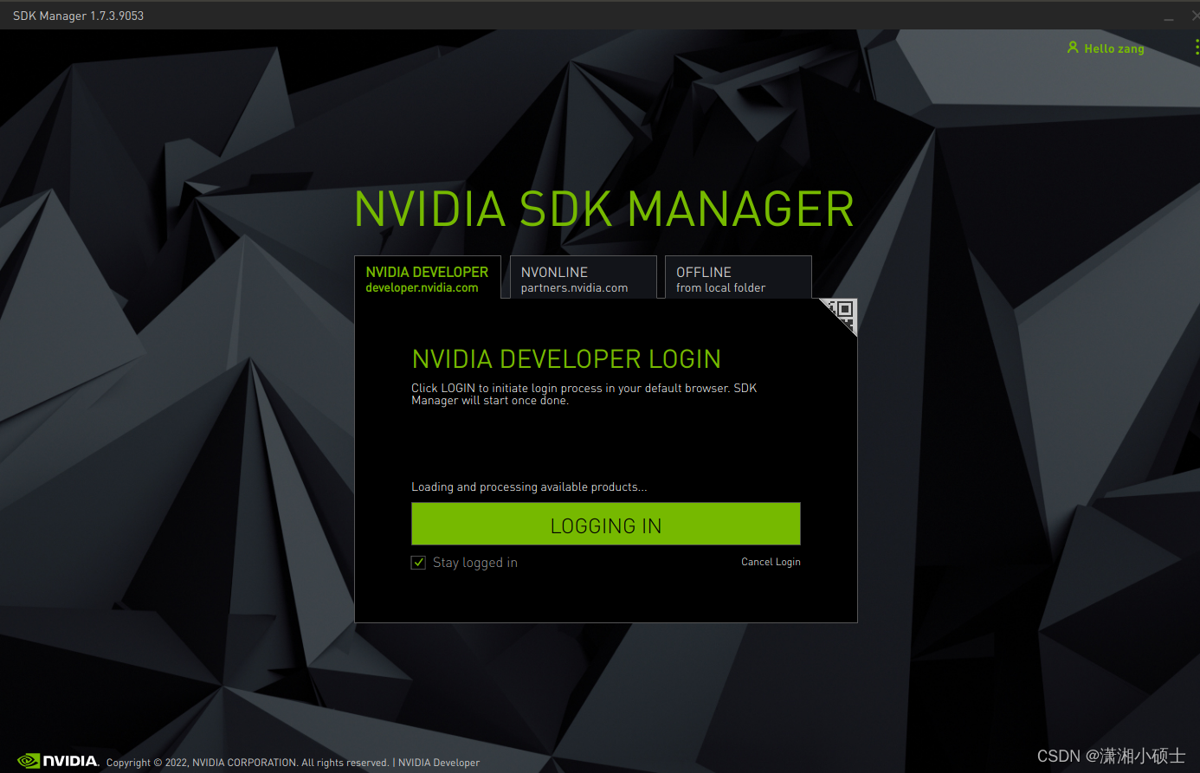Click the green LOGGING IN button
Screen dimensions: 1200x773
pyautogui.click(x=606, y=525)
